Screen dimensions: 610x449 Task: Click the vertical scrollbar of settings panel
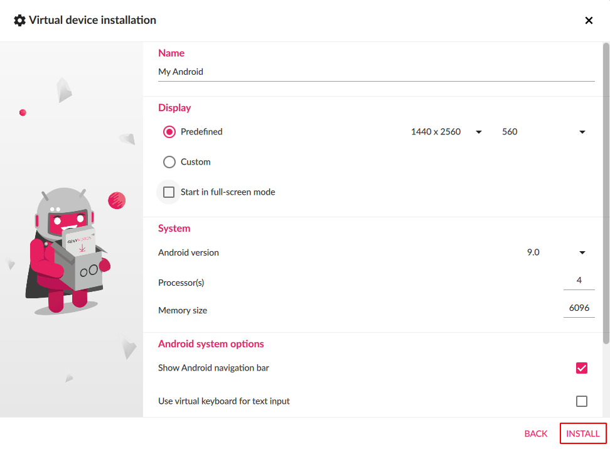pos(606,193)
